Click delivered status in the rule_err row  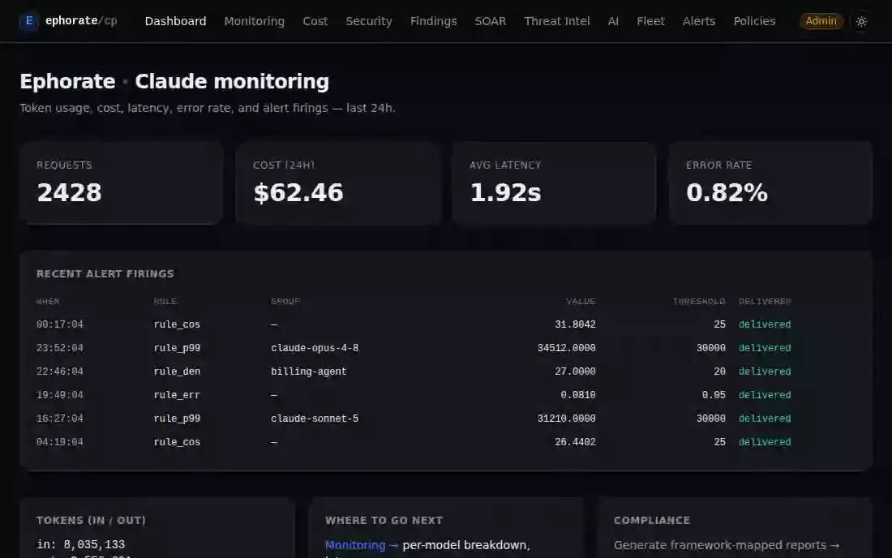click(x=765, y=395)
